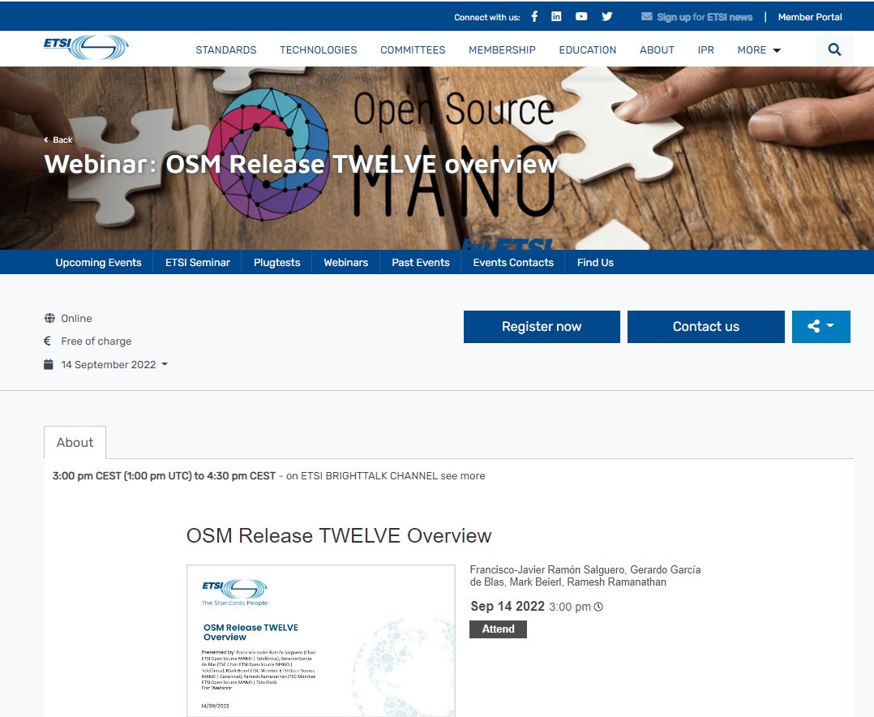The width and height of the screenshot is (874, 717).
Task: Click the Contact us button
Action: [705, 327]
